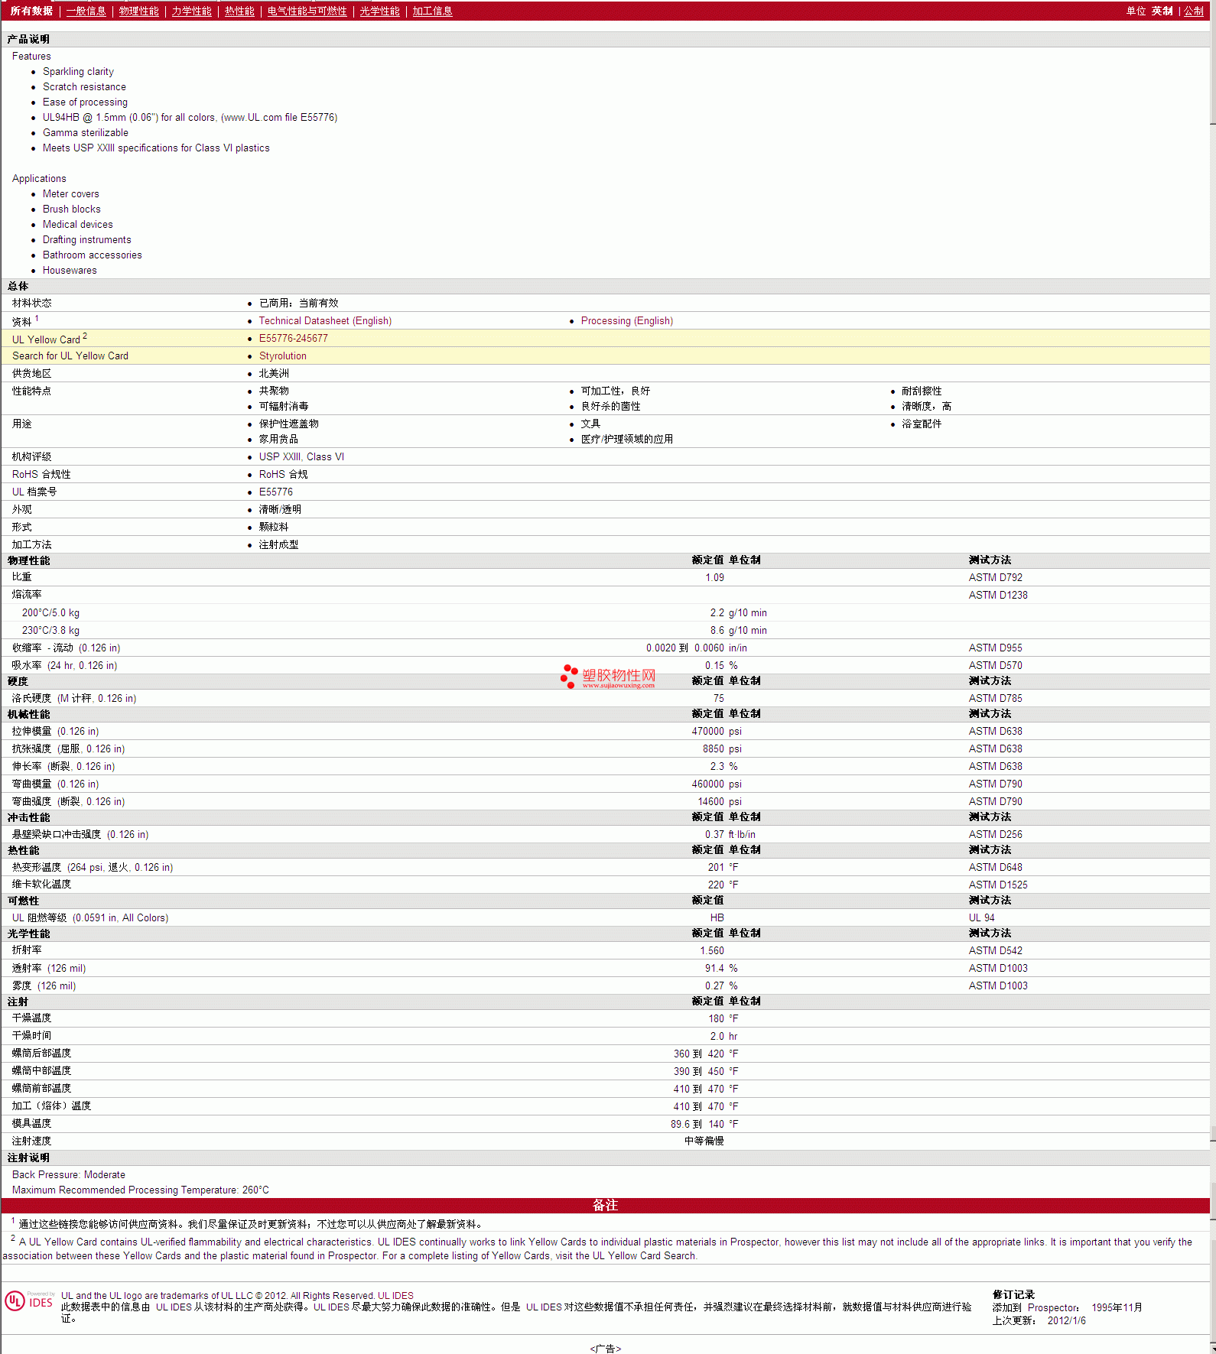This screenshot has width=1216, height=1354.
Task: Select the 所有数据 tab
Action: 31,11
